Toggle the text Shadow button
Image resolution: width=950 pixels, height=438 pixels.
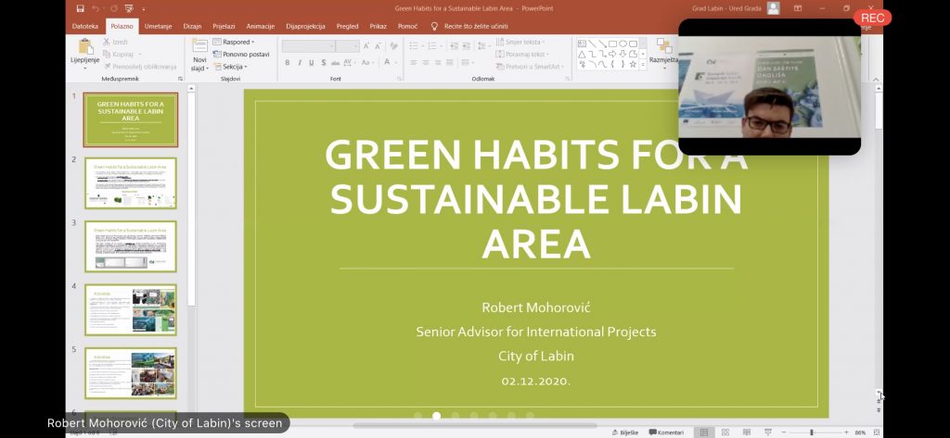[x=324, y=63]
